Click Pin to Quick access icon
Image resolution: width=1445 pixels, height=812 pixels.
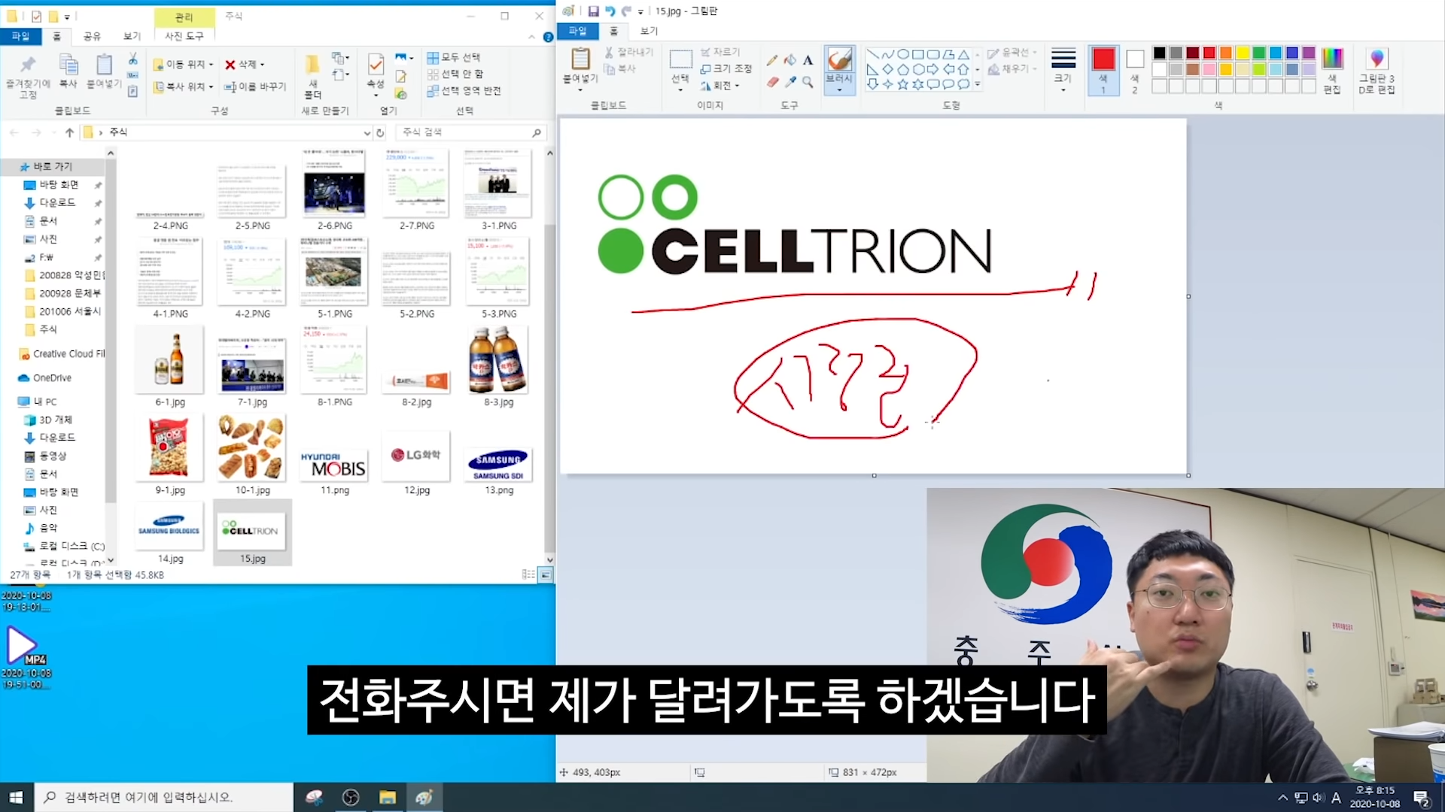(28, 65)
